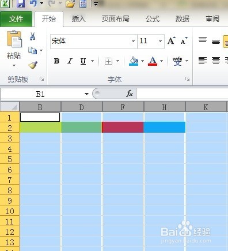Click the Format Painter brush icon
The image size is (228, 251).
[33, 65]
